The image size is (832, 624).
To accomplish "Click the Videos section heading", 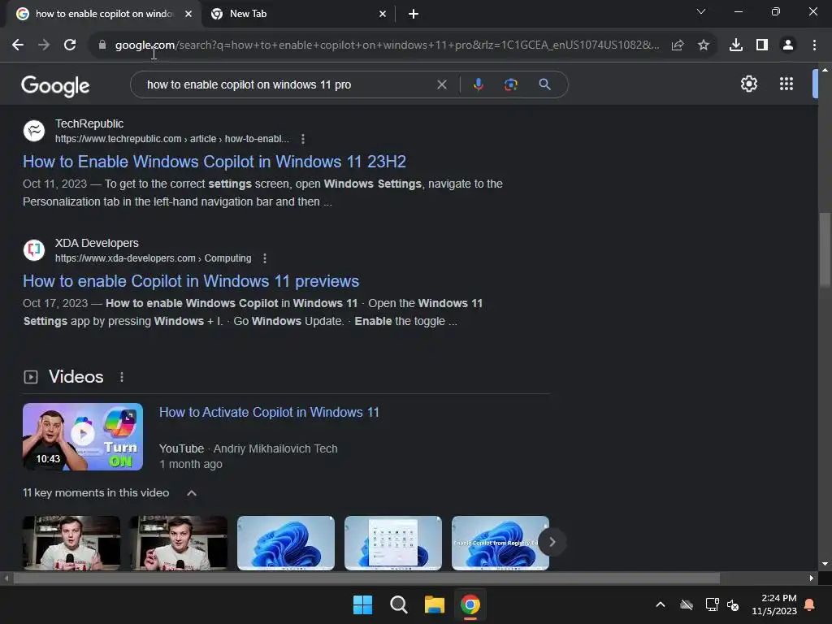I will [x=76, y=377].
